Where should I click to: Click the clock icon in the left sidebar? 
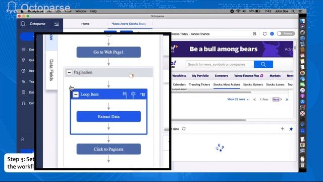pyautogui.click(x=24, y=71)
